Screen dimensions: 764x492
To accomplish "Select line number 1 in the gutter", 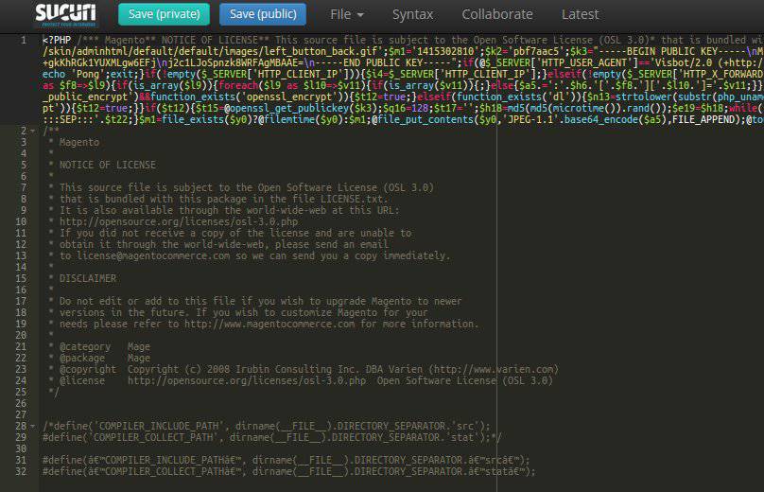I will (x=24, y=40).
